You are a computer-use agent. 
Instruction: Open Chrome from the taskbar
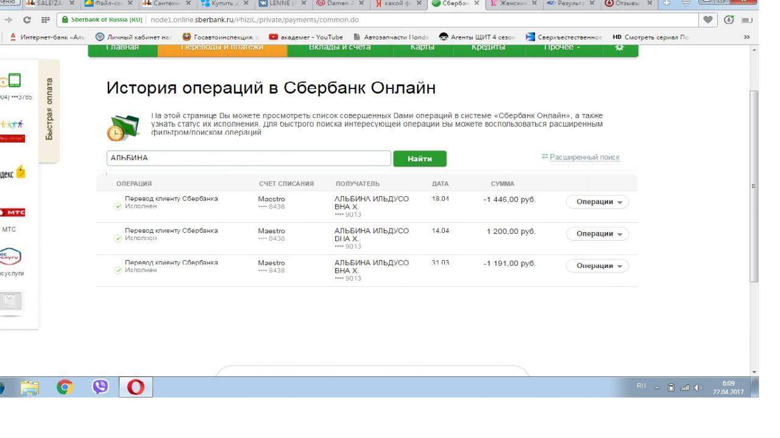tap(65, 387)
